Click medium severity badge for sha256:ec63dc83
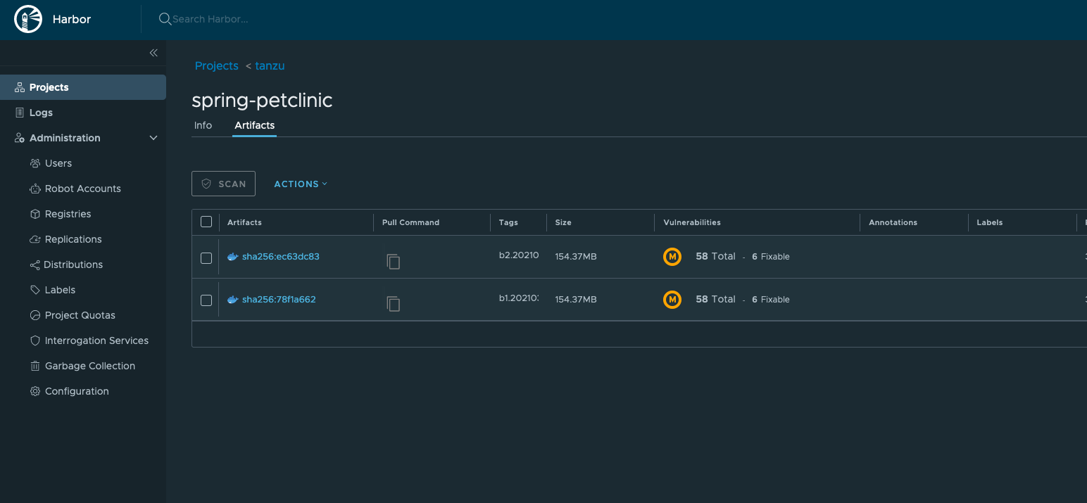 click(672, 257)
